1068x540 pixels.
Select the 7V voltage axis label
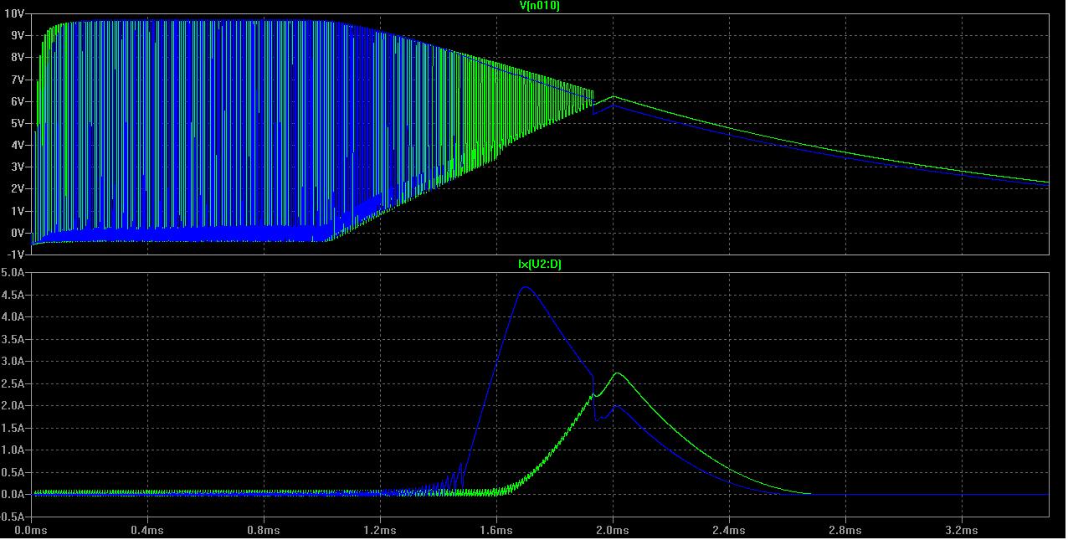click(x=18, y=80)
